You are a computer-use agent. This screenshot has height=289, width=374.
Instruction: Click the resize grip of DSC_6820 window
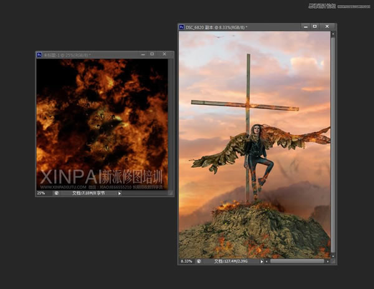333,262
